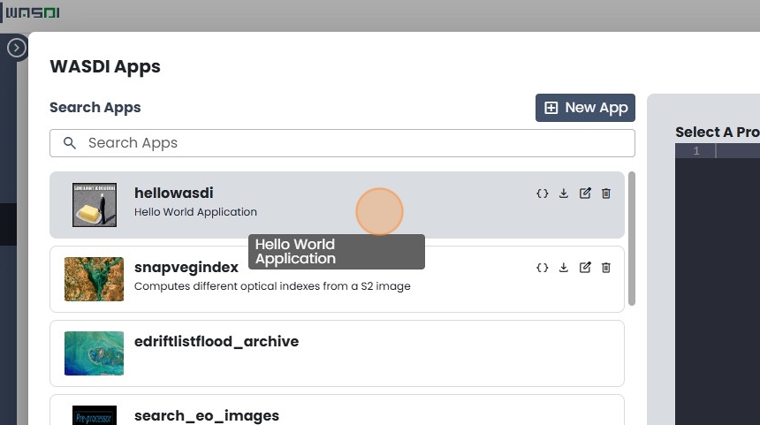Select the search_eo_images thumbnail
The height and width of the screenshot is (425, 760).
95,415
